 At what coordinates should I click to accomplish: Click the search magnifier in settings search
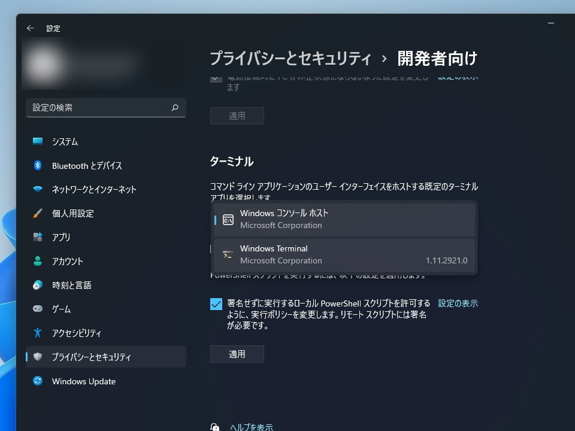(174, 108)
